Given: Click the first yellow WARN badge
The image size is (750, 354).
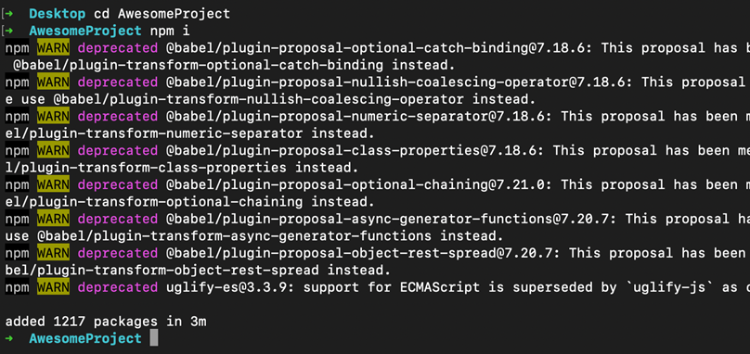Looking at the screenshot, I should pyautogui.click(x=53, y=48).
